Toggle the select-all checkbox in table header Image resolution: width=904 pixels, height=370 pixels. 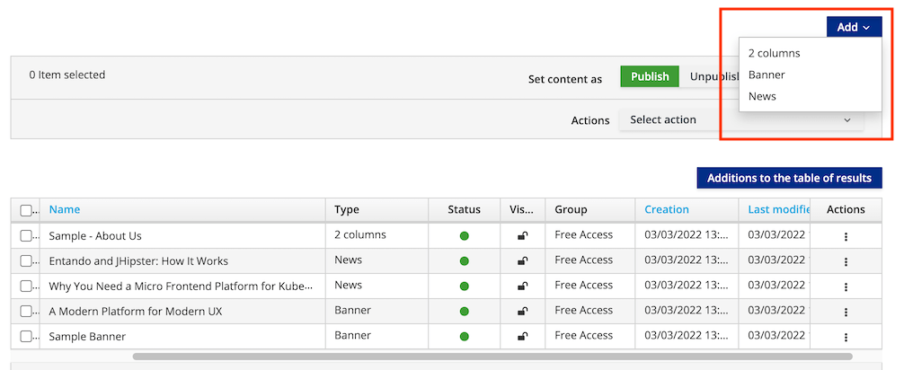26,210
